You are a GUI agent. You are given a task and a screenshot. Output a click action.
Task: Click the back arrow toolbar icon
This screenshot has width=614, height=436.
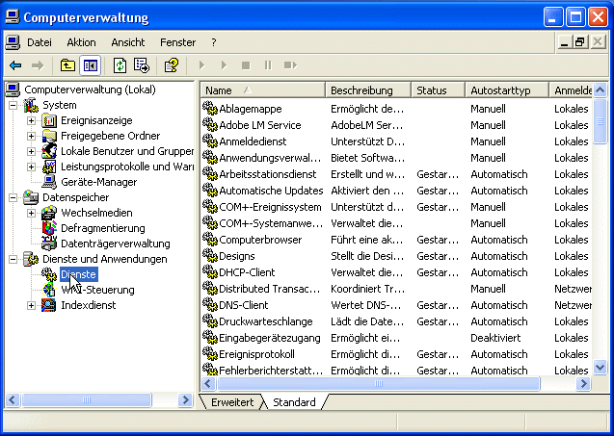point(15,65)
